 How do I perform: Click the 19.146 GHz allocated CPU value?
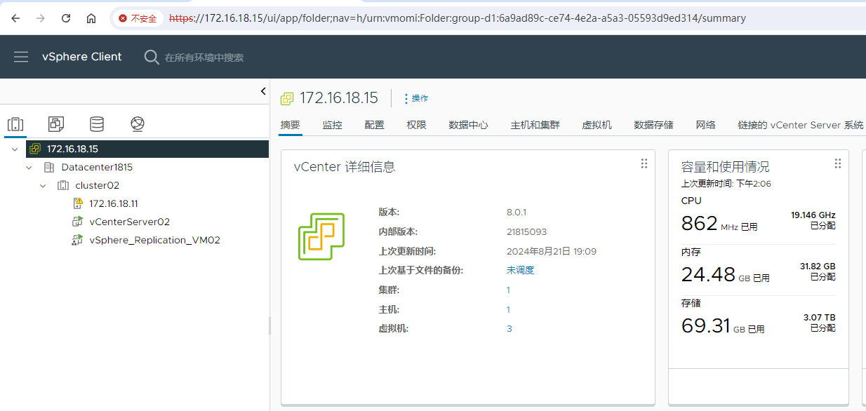[x=813, y=215]
